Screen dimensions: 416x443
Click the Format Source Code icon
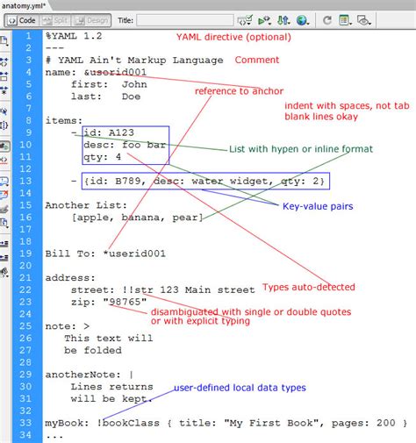click(x=4, y=272)
